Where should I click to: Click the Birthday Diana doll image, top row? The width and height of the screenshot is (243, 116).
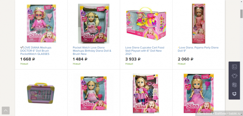click(93, 23)
